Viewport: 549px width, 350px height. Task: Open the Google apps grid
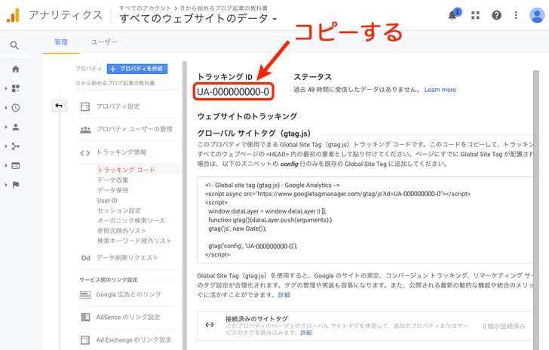coord(475,15)
